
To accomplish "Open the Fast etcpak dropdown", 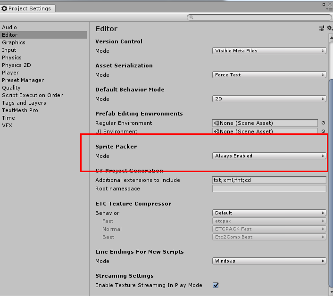I will (x=269, y=221).
